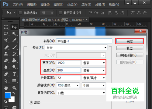
Task: Distribute bottom edges in options bar
Action: click(145, 13)
